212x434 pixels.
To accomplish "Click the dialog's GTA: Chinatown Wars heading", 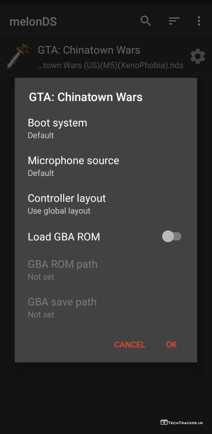I will pyautogui.click(x=86, y=97).
